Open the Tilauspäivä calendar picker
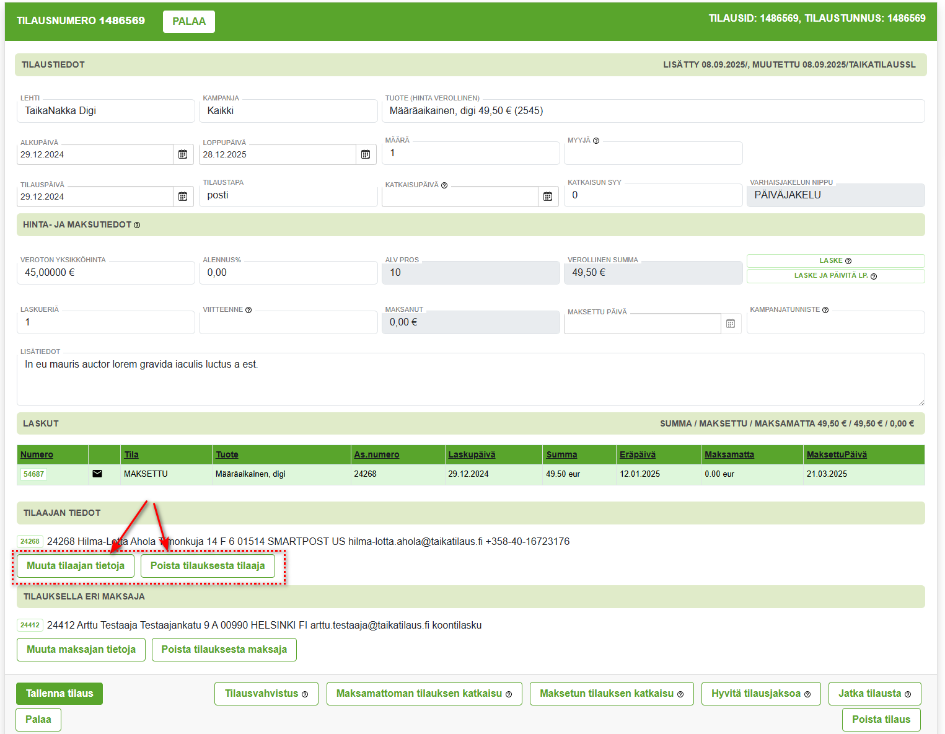 pyautogui.click(x=183, y=197)
